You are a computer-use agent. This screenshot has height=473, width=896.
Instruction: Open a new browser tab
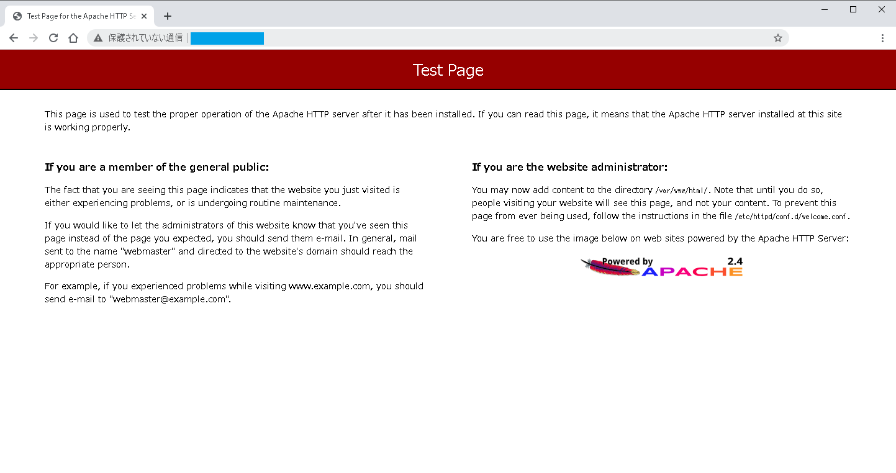point(167,16)
